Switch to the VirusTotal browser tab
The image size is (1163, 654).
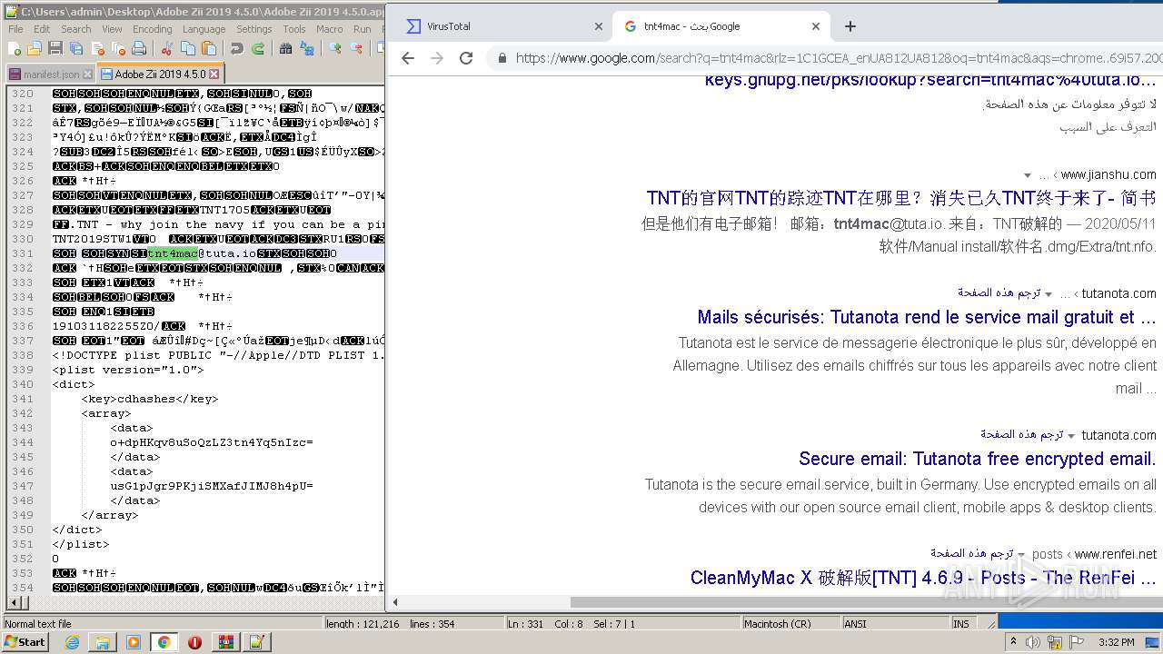502,26
